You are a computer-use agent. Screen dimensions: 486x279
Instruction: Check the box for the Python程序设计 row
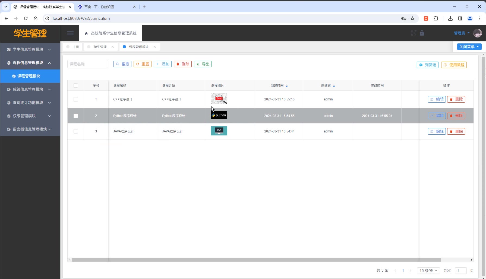76,116
